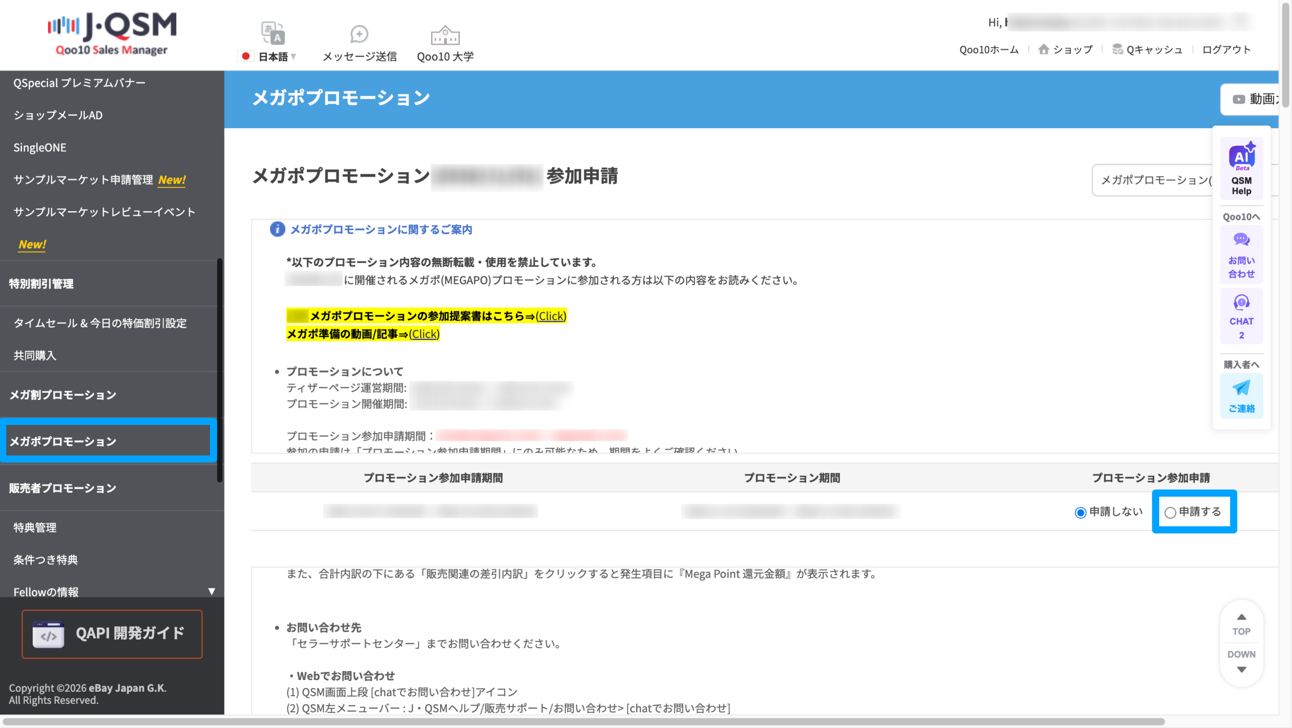The image size is (1292, 728).
Task: Collapse the 購入者へ section
Action: pyautogui.click(x=1242, y=365)
